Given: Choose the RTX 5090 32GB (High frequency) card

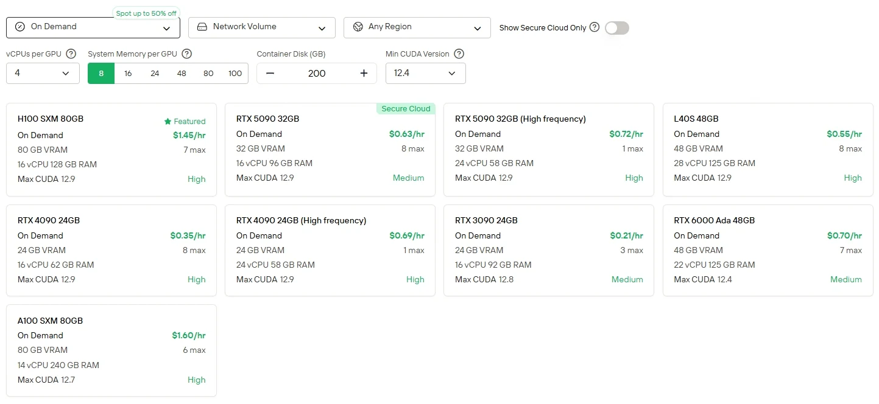Looking at the screenshot, I should tap(549, 150).
